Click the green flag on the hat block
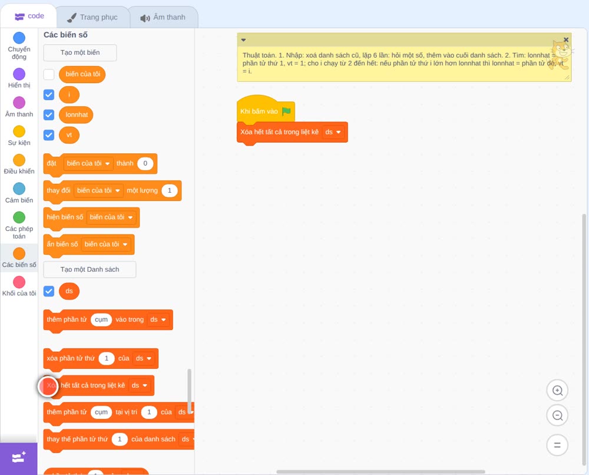 [x=286, y=111]
